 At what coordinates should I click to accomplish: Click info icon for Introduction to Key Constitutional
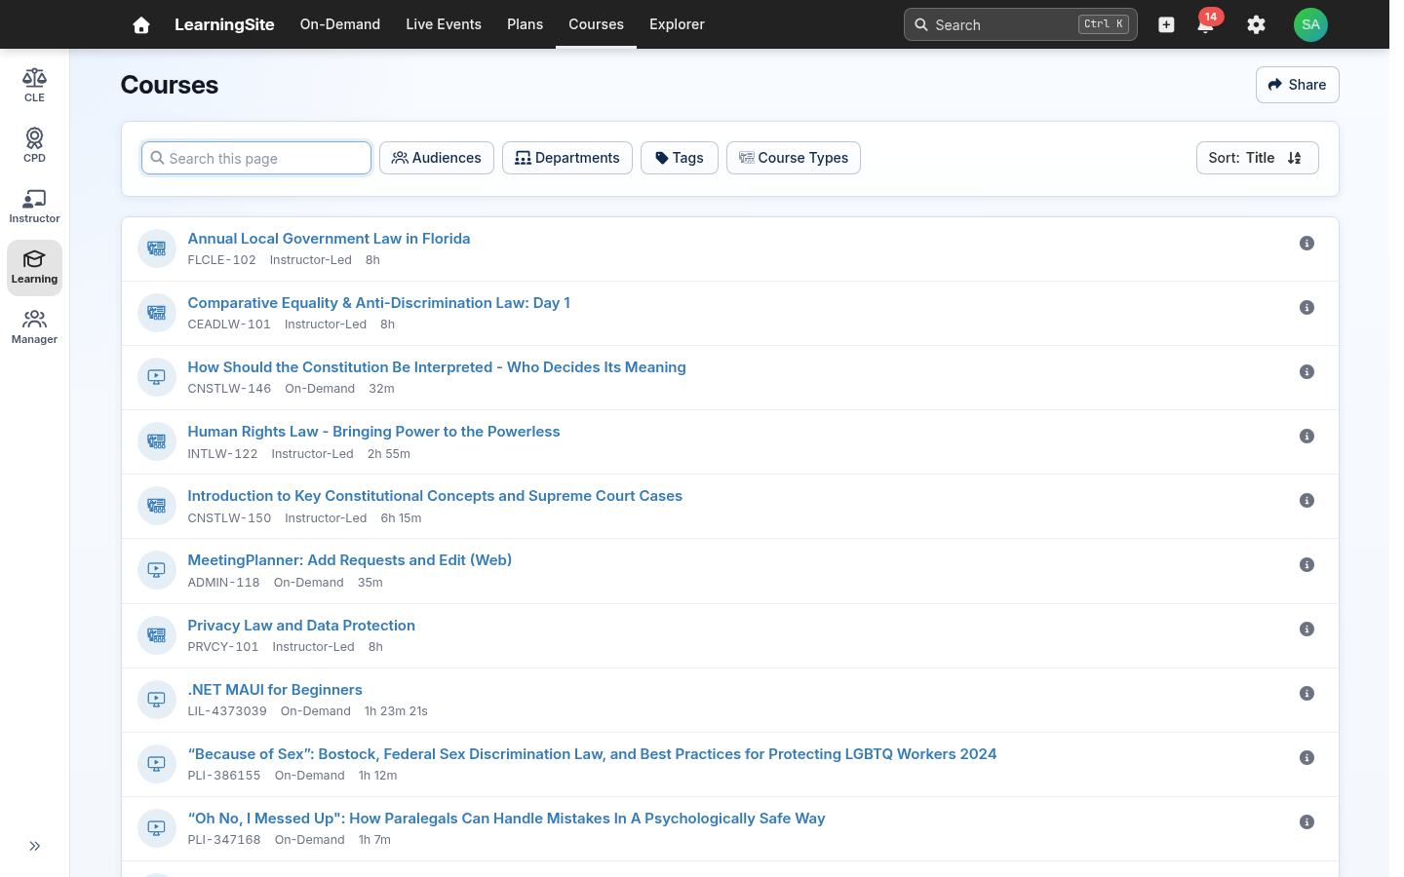pos(1306,500)
